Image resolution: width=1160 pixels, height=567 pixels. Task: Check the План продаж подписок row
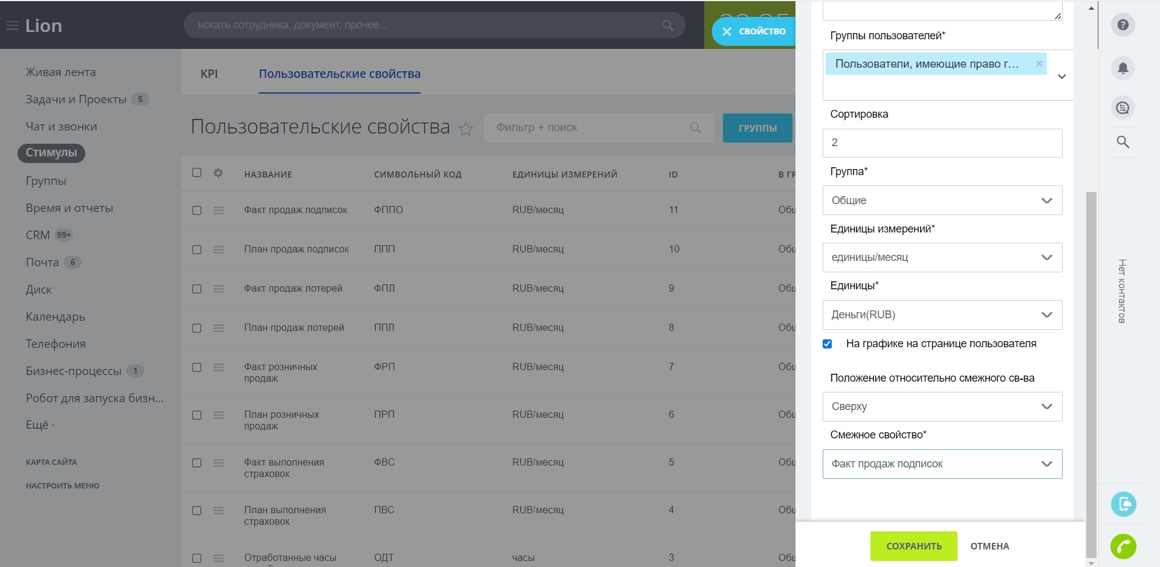click(196, 249)
